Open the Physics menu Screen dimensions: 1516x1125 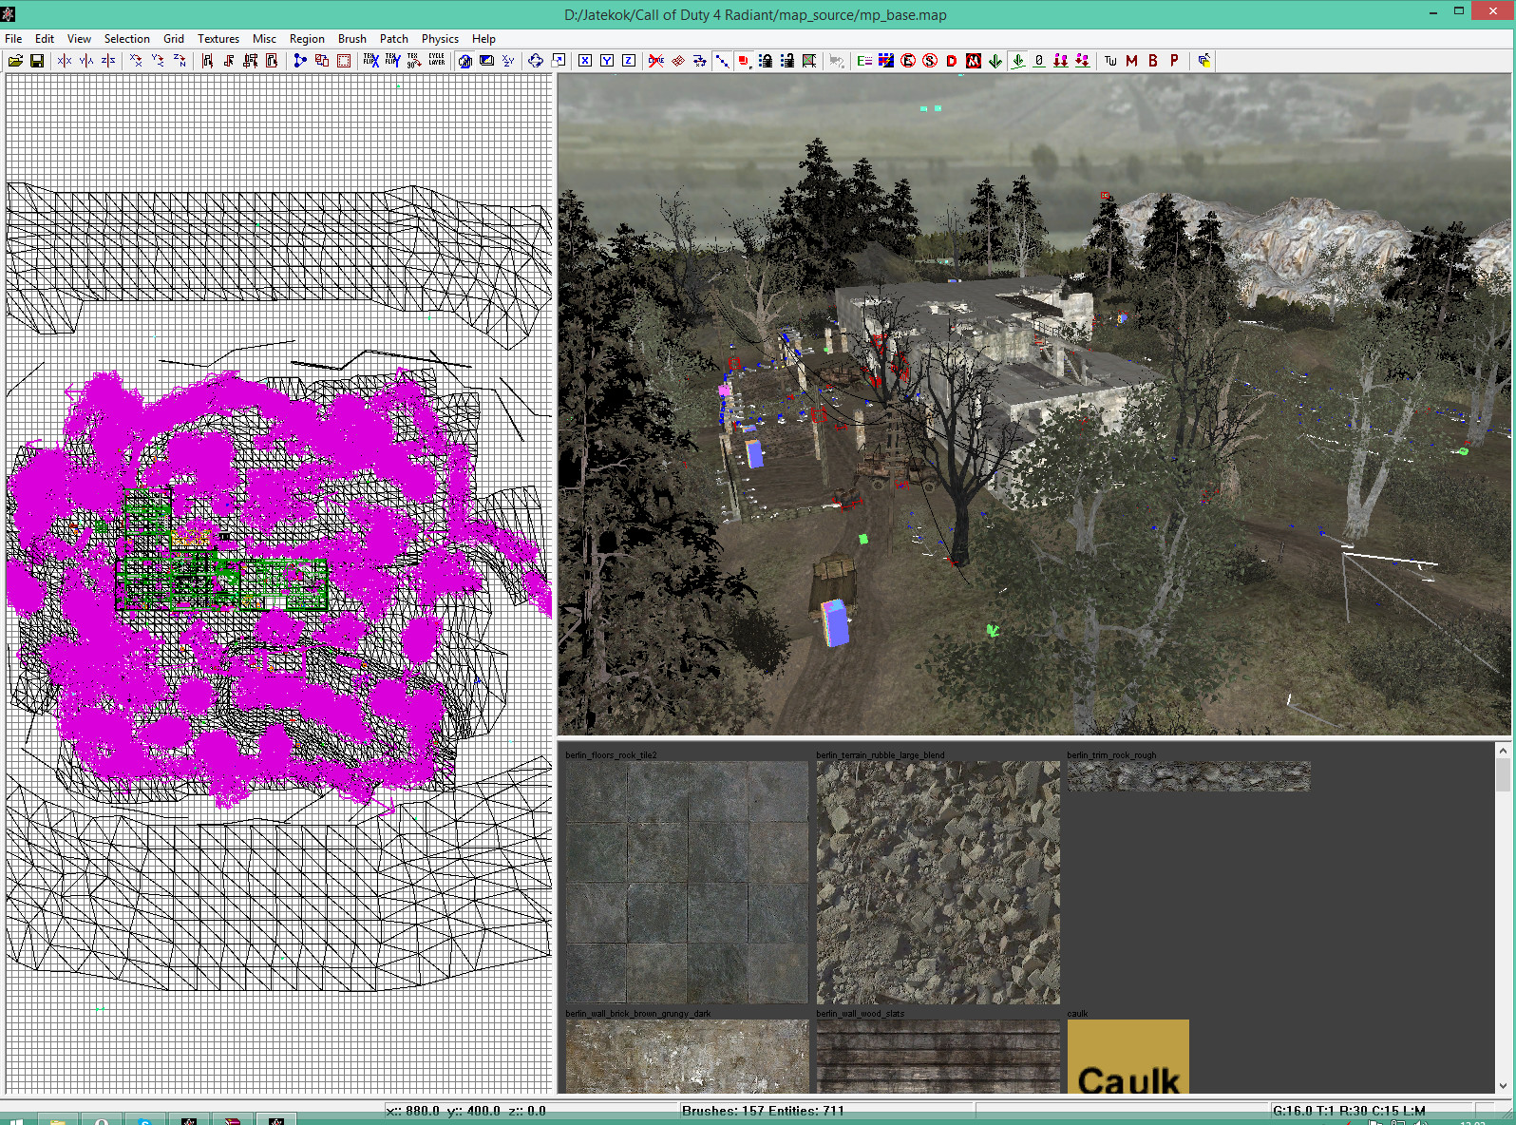click(440, 39)
